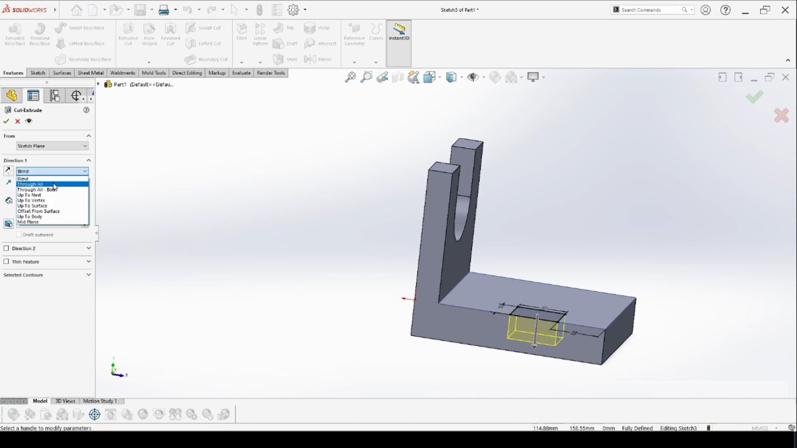Image resolution: width=797 pixels, height=448 pixels.
Task: Open the FeatureManager design tree tab
Action: [11, 95]
